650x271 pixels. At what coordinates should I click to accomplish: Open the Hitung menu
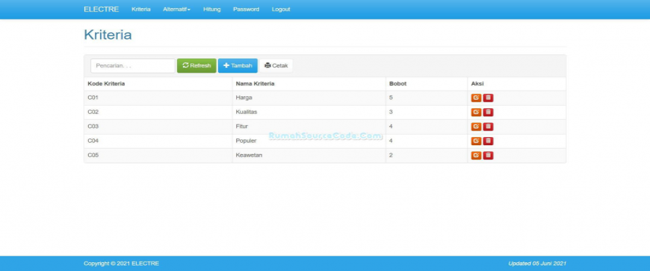(x=212, y=9)
